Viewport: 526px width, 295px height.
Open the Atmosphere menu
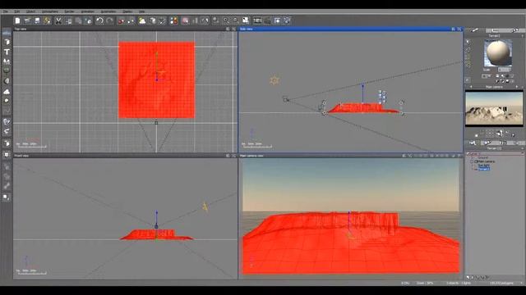(50, 11)
